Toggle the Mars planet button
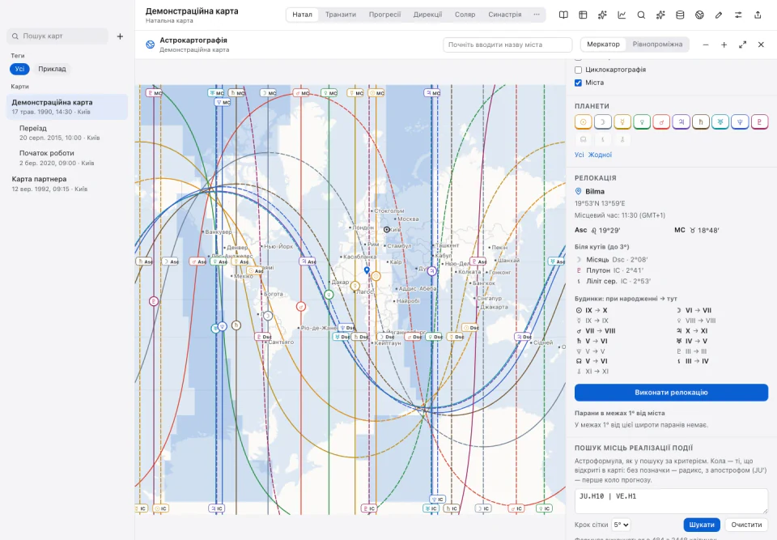 (661, 122)
